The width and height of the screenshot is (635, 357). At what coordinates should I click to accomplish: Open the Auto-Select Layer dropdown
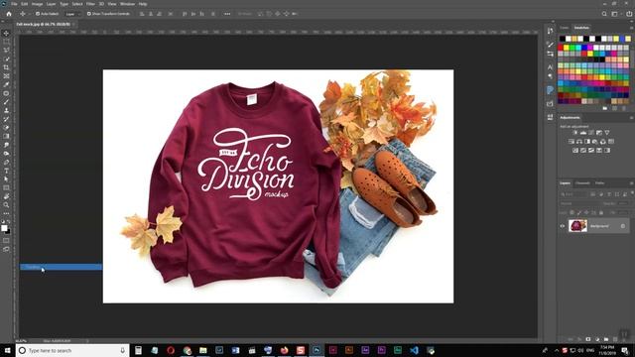72,14
